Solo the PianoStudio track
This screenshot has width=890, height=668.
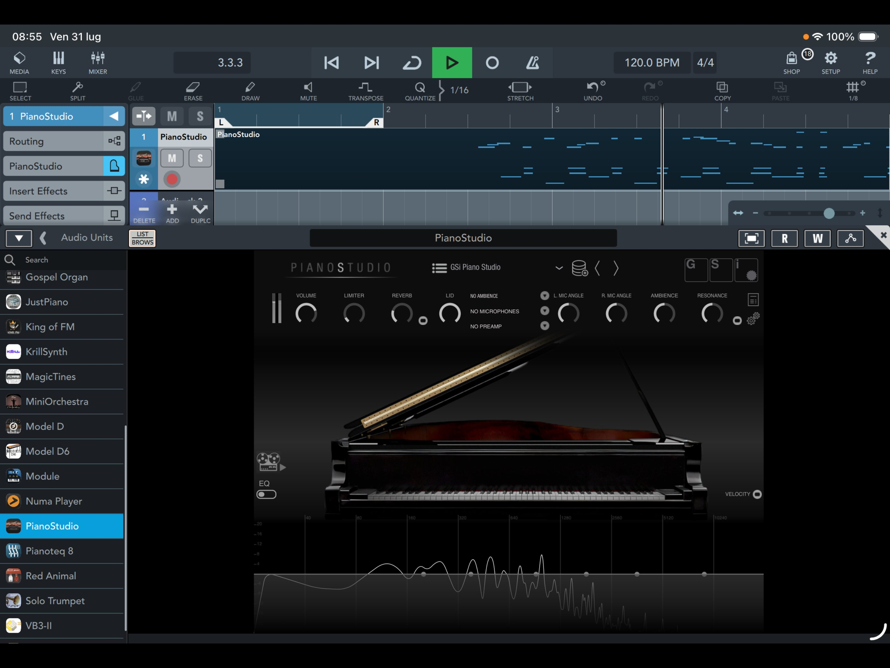[x=200, y=158]
